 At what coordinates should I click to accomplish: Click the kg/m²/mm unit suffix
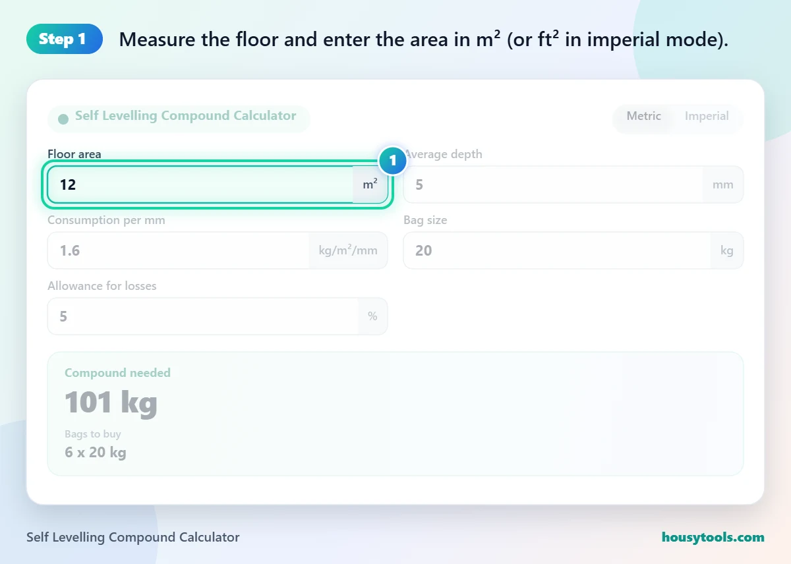348,250
